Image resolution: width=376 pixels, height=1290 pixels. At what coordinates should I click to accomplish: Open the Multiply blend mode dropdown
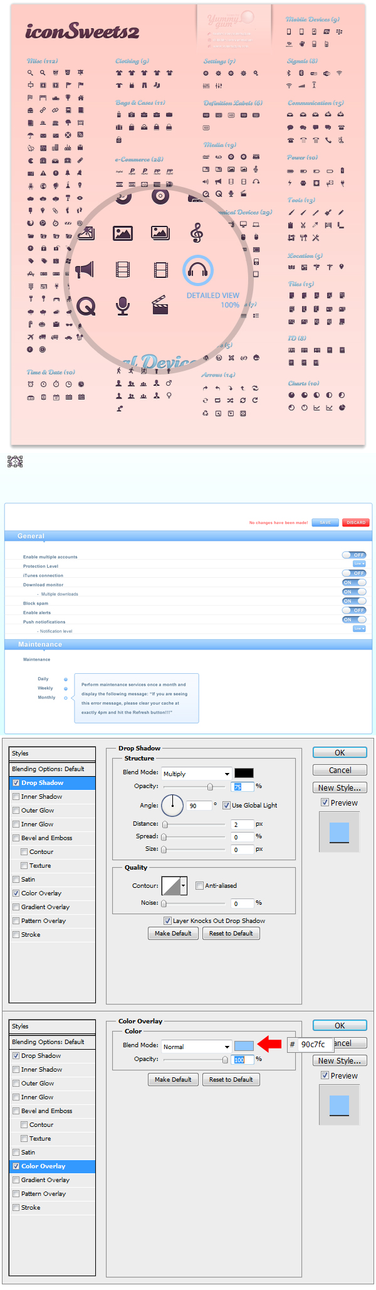[x=197, y=774]
